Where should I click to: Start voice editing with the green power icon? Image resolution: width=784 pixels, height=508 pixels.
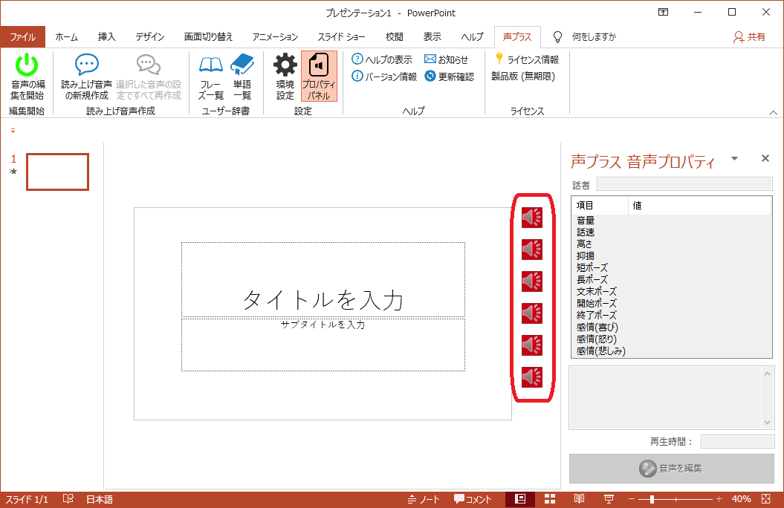27,76
